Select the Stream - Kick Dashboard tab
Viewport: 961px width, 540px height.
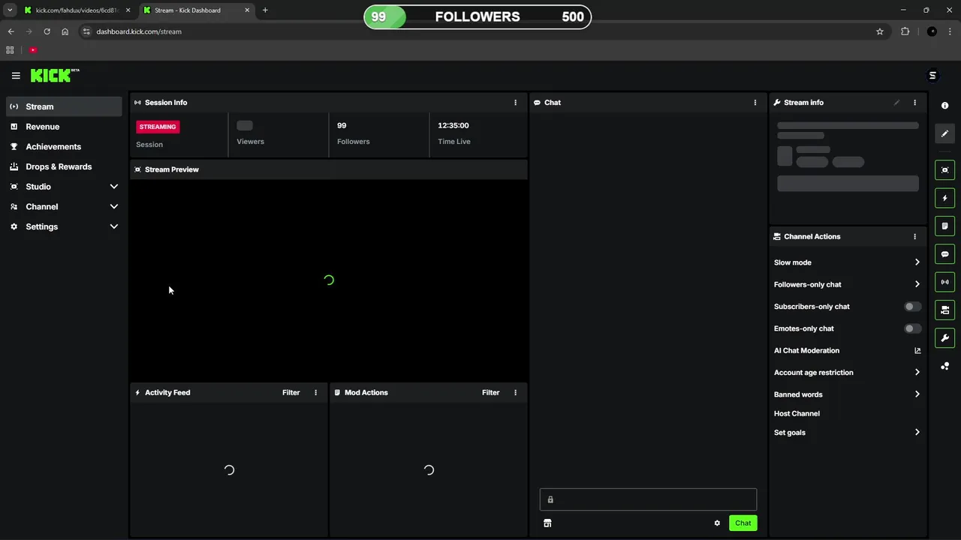click(195, 10)
